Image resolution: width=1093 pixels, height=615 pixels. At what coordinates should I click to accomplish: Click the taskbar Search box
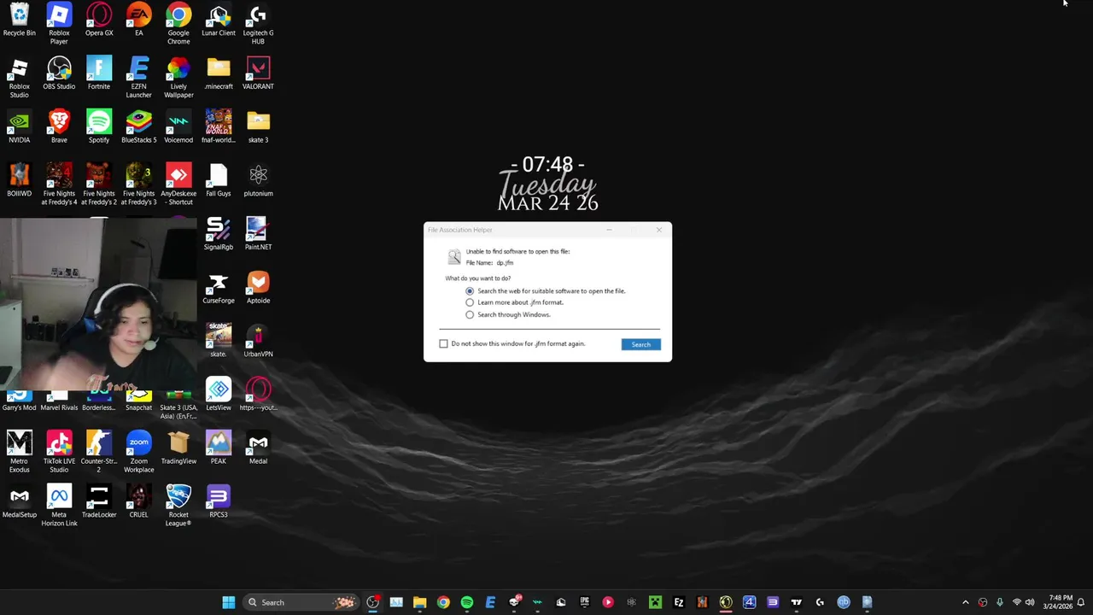[301, 602]
